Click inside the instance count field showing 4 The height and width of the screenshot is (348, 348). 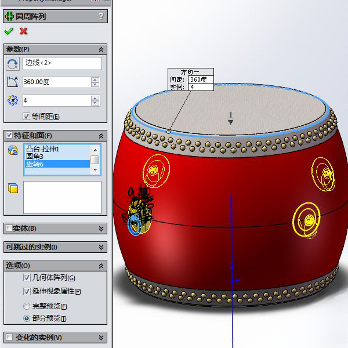(57, 100)
